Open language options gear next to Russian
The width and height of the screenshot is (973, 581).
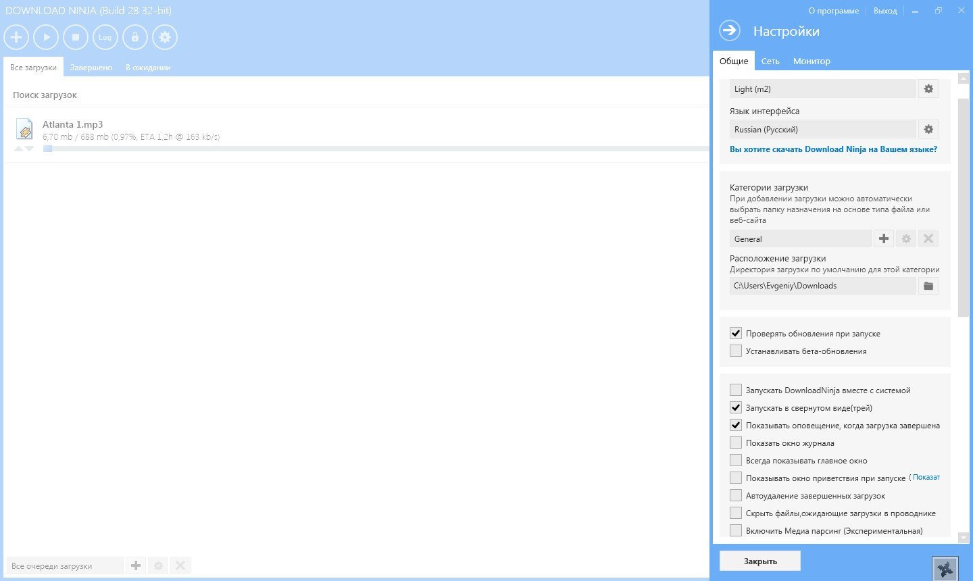click(928, 129)
